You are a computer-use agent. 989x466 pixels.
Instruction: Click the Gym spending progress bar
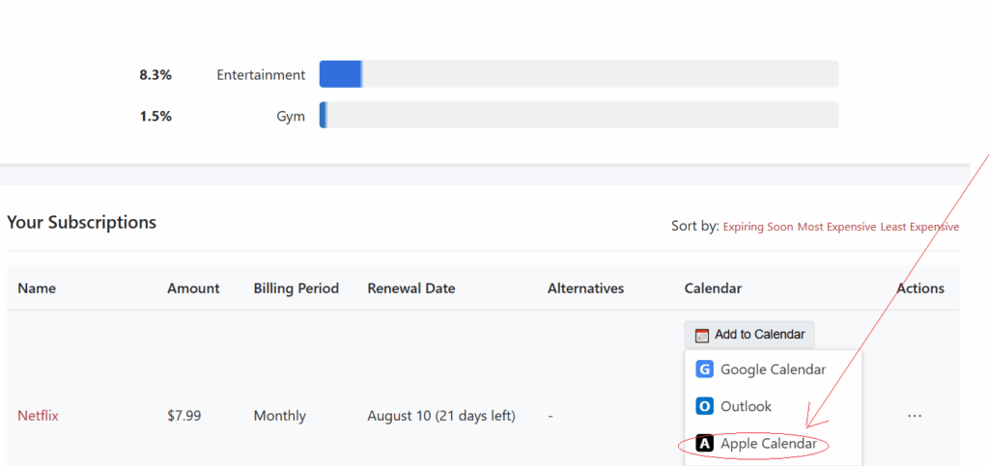(579, 116)
